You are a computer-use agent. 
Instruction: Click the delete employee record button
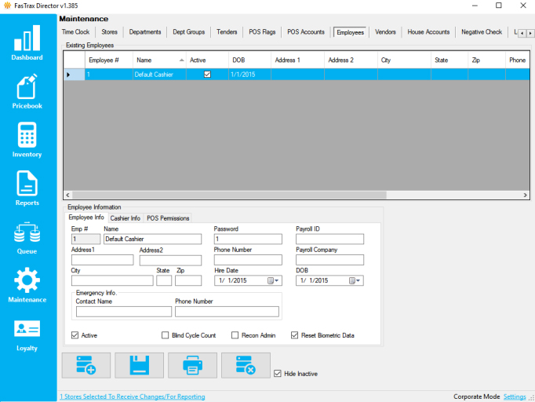(x=246, y=365)
